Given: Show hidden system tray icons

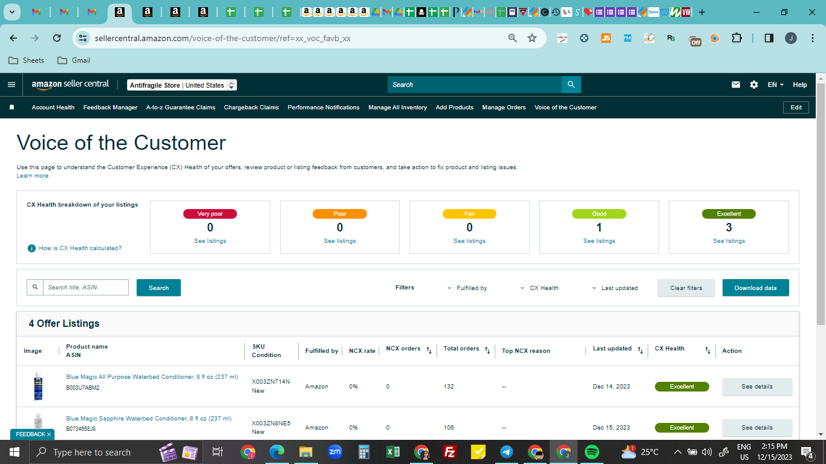Looking at the screenshot, I should (677, 452).
